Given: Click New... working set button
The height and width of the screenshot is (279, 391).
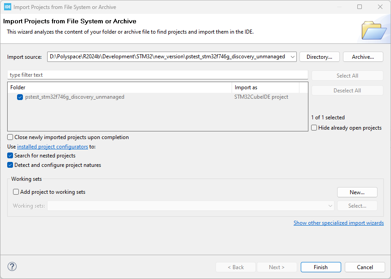Looking at the screenshot, I should point(357,192).
